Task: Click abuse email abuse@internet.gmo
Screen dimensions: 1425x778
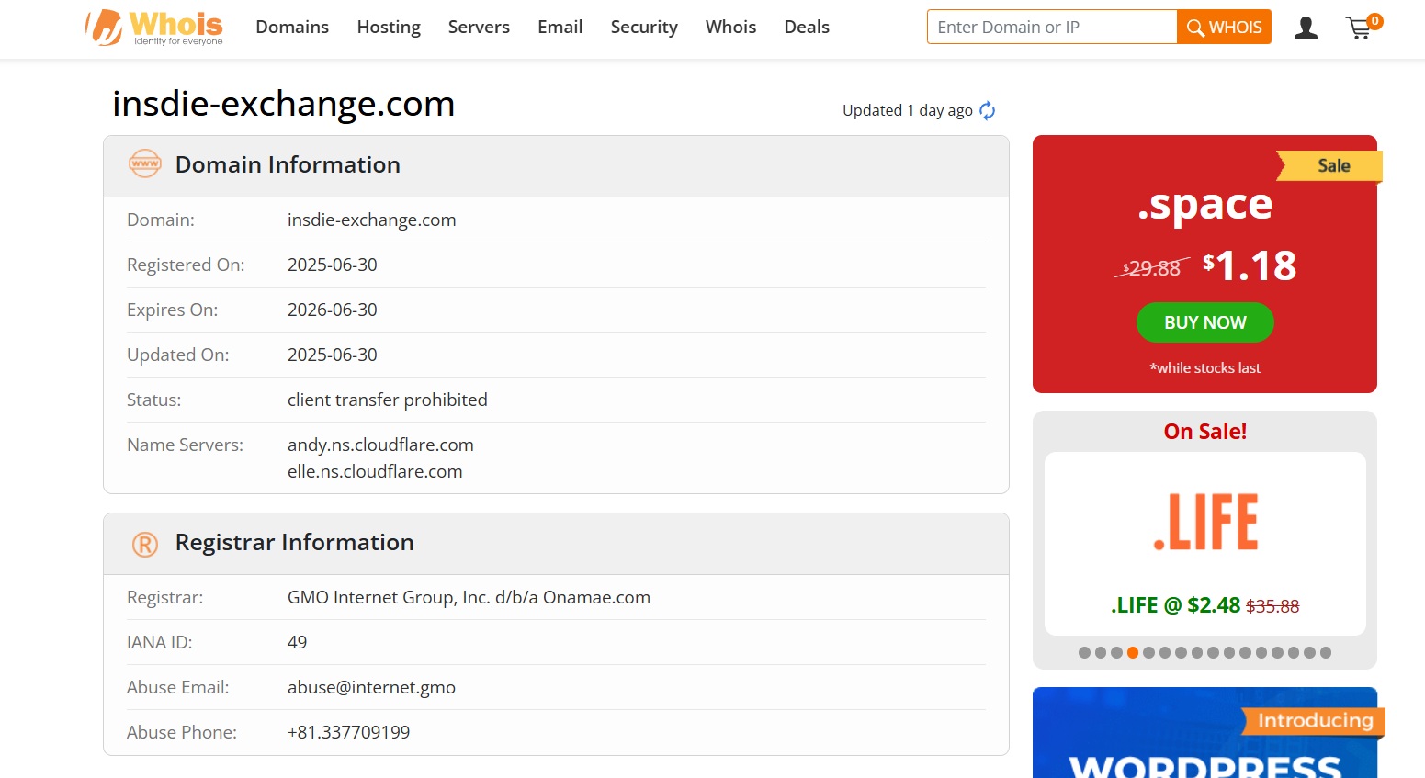Action: pyautogui.click(x=371, y=687)
